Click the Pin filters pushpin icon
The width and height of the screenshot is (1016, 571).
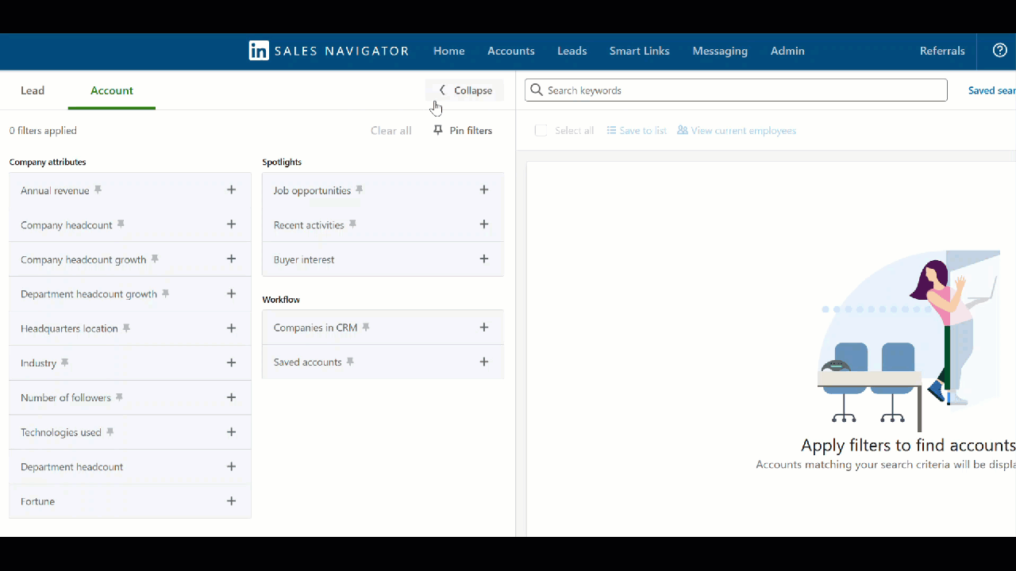point(437,130)
